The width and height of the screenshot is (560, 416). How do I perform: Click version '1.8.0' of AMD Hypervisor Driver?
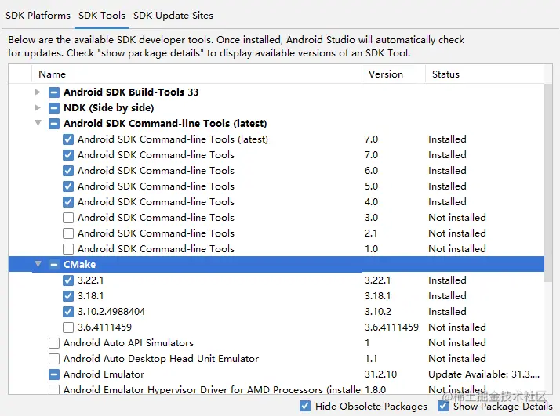[x=376, y=389]
